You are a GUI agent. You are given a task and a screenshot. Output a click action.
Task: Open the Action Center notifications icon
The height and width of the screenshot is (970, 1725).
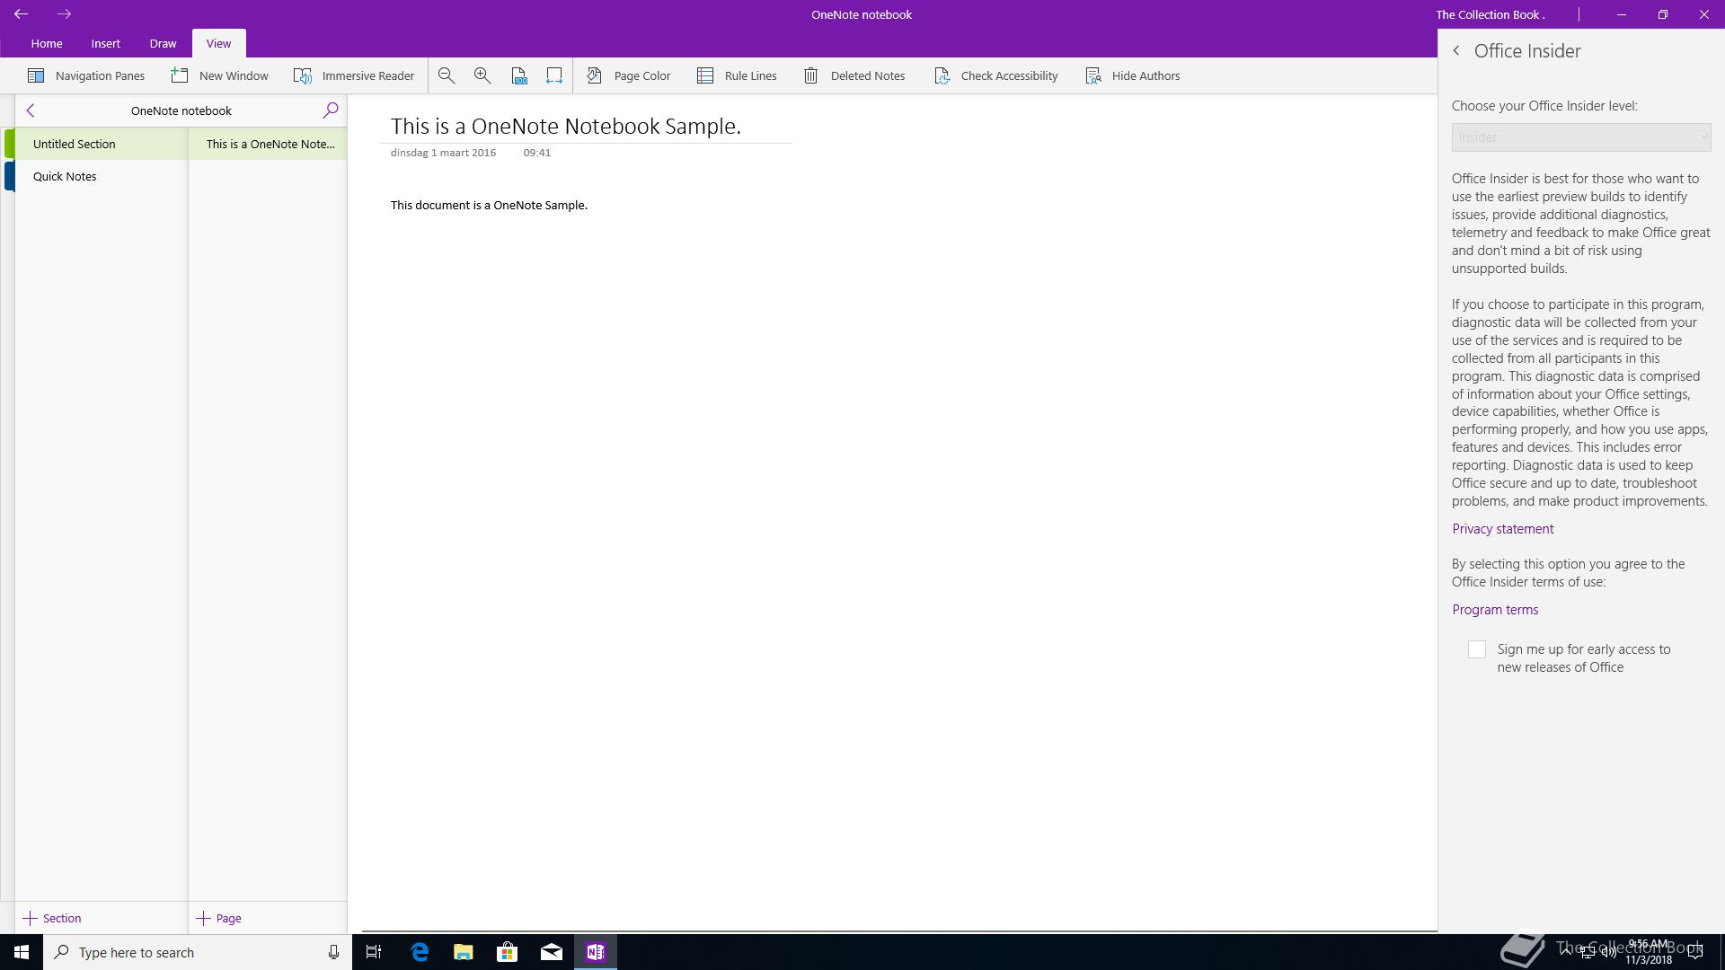[1696, 952]
